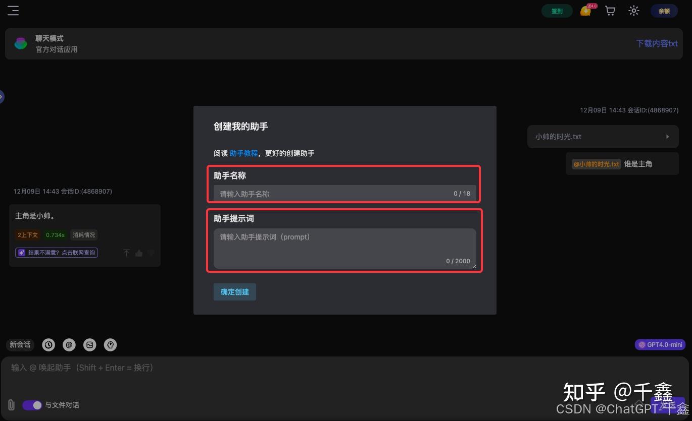
Task: Click the paperclip attachment icon
Action: (11, 405)
